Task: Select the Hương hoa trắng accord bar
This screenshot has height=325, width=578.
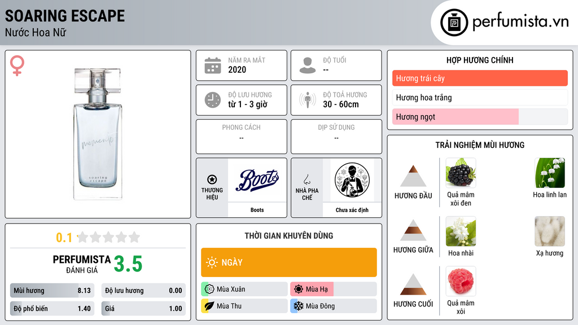Action: [480, 97]
